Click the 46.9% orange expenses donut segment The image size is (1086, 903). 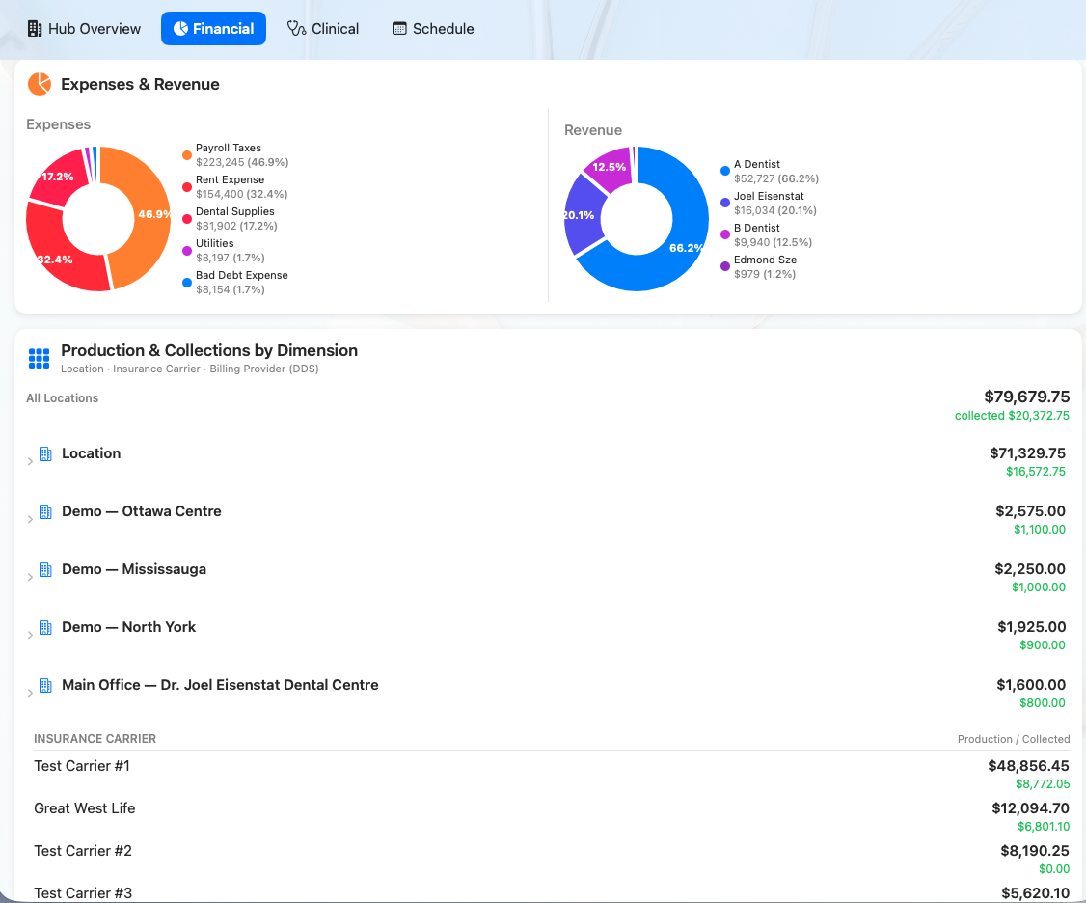tap(151, 215)
